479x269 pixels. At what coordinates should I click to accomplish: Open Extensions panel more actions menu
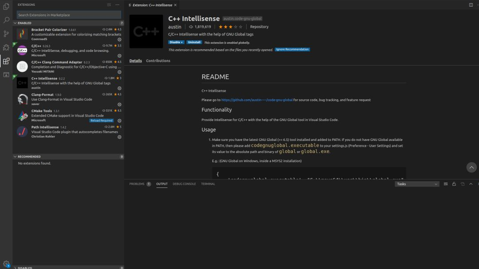click(117, 5)
